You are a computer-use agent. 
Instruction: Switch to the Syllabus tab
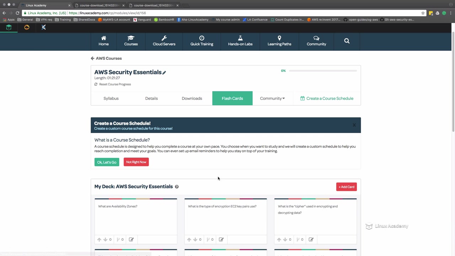click(x=111, y=98)
